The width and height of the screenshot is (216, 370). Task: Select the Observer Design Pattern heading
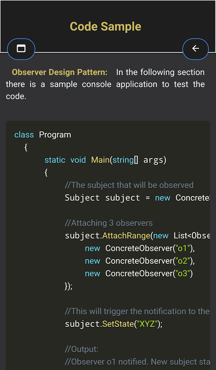pos(60,72)
